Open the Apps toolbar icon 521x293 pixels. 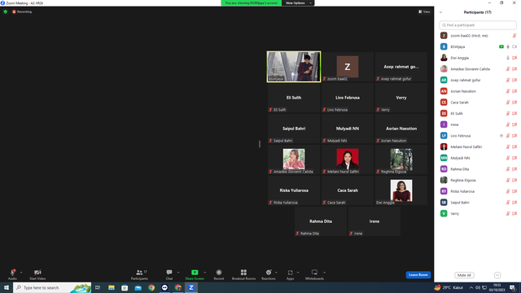[x=290, y=273]
